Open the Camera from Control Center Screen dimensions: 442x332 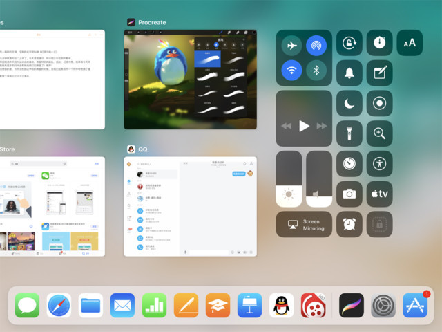coord(349,194)
